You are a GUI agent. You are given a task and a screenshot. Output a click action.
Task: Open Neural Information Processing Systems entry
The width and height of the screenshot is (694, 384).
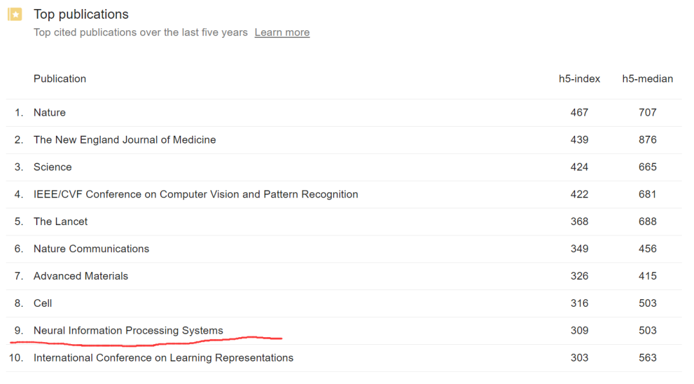128,331
